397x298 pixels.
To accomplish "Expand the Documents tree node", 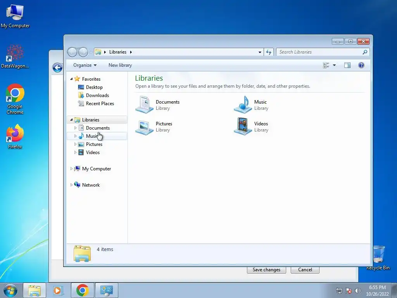I will pyautogui.click(x=75, y=128).
